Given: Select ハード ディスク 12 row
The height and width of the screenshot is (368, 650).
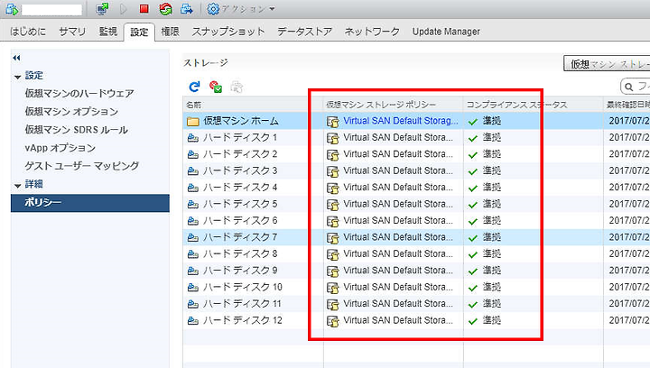Looking at the screenshot, I should (x=416, y=320).
